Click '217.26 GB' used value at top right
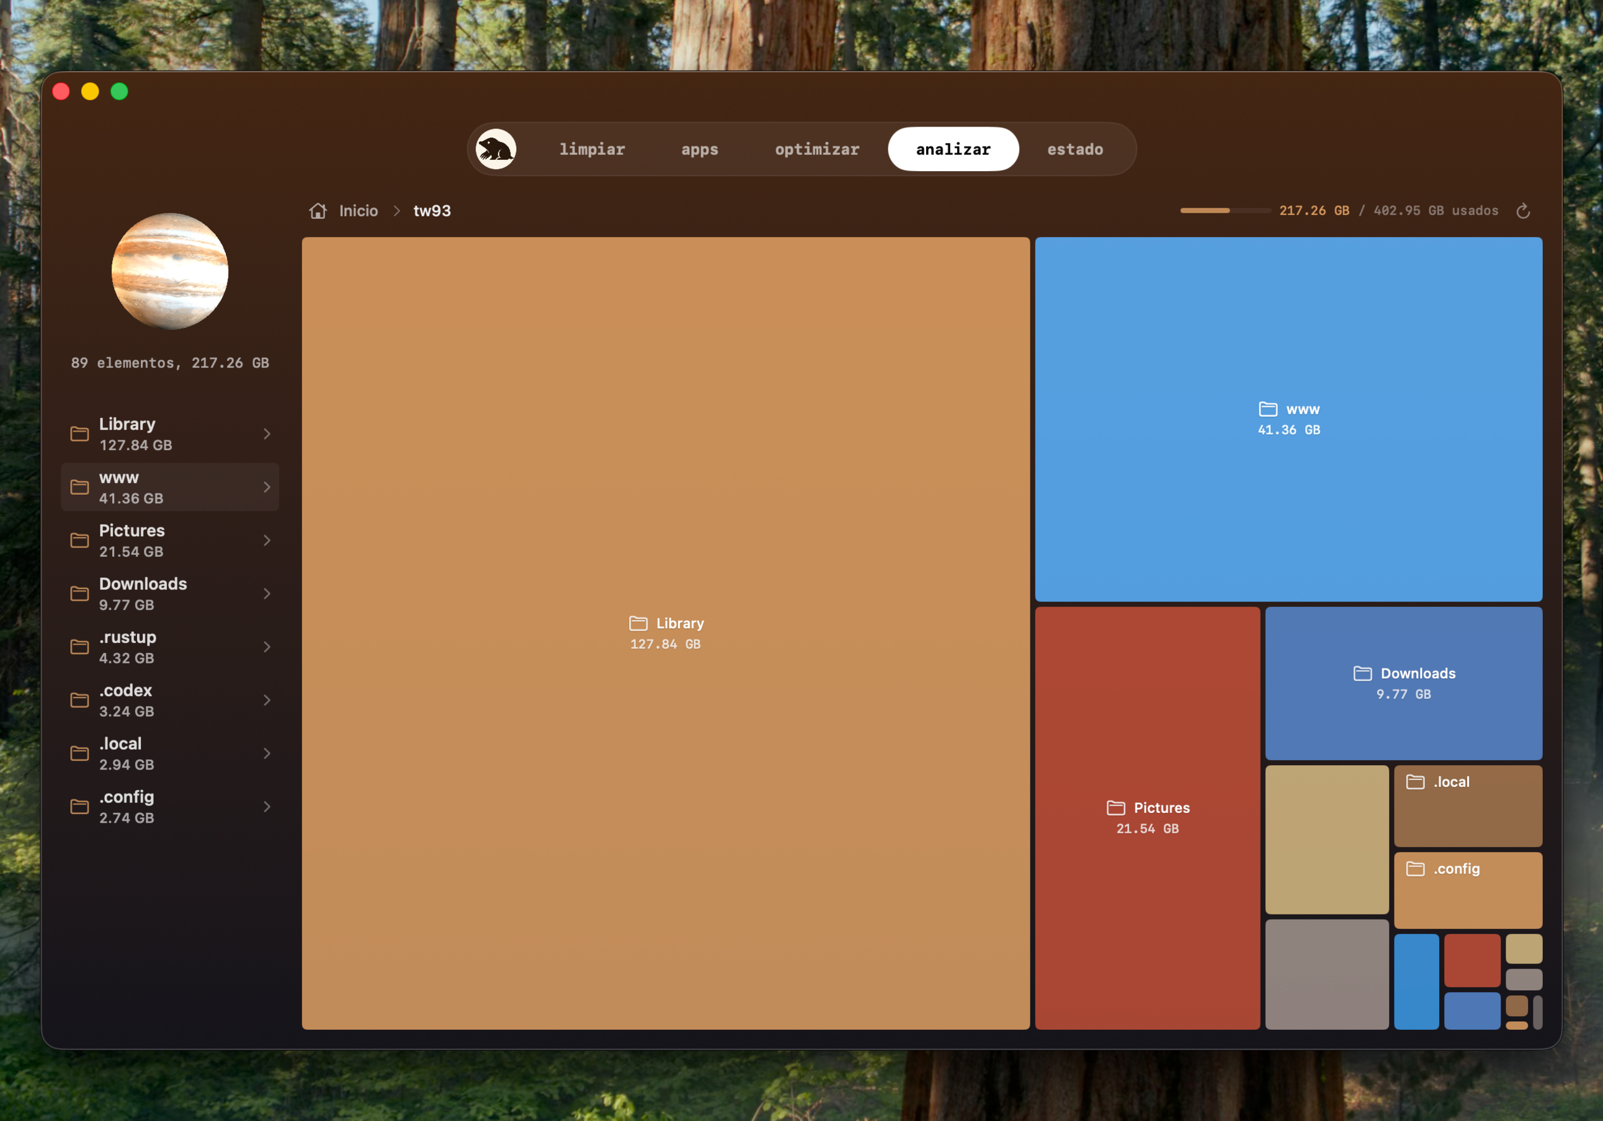 coord(1314,210)
